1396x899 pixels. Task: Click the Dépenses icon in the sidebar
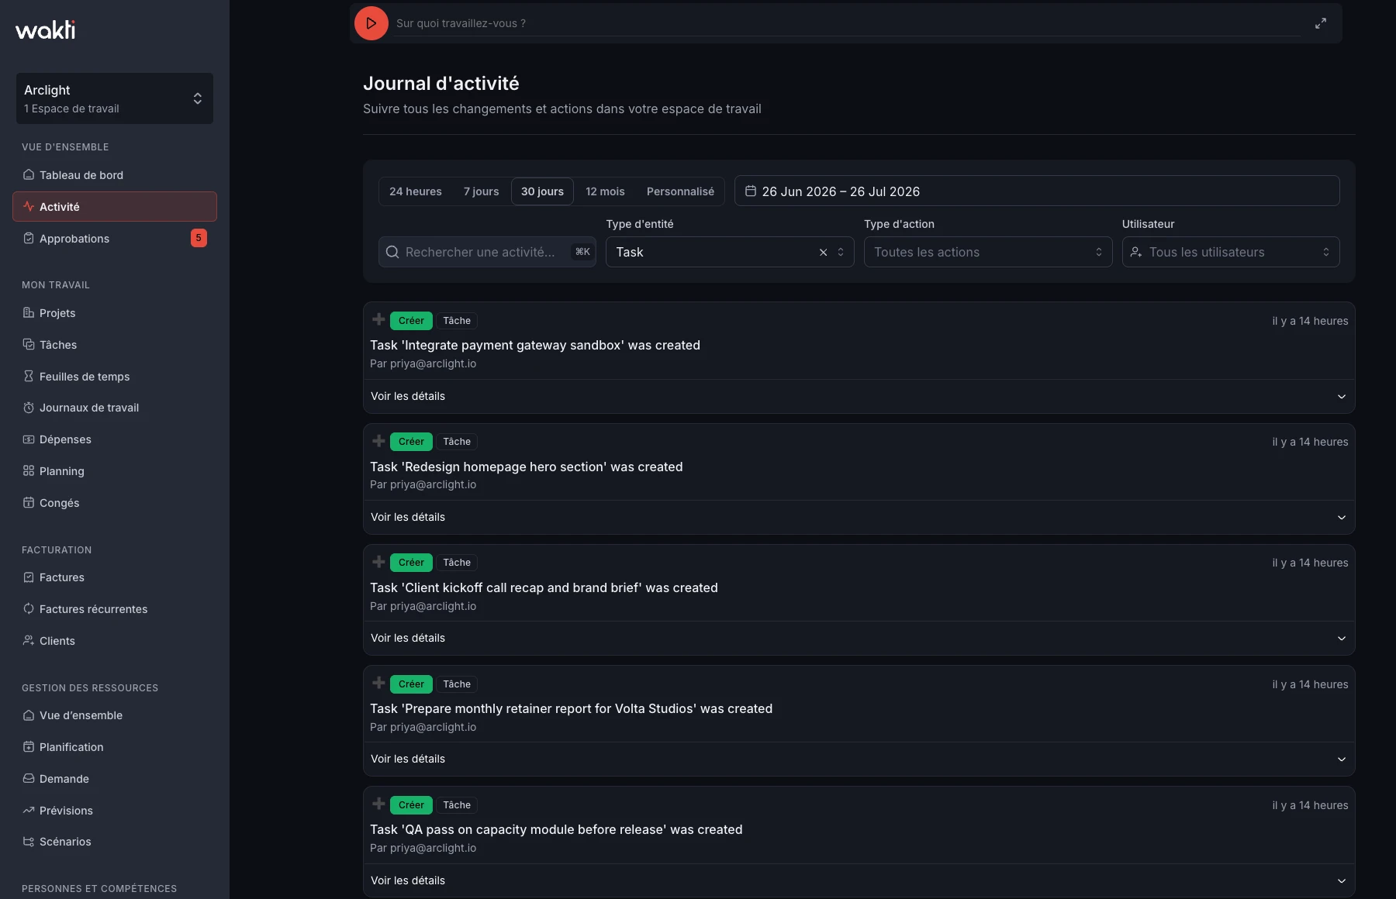click(x=29, y=439)
